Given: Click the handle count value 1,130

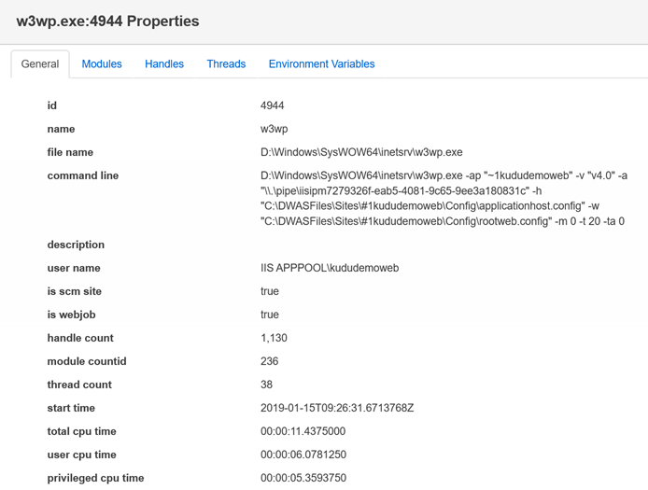Looking at the screenshot, I should (274, 338).
